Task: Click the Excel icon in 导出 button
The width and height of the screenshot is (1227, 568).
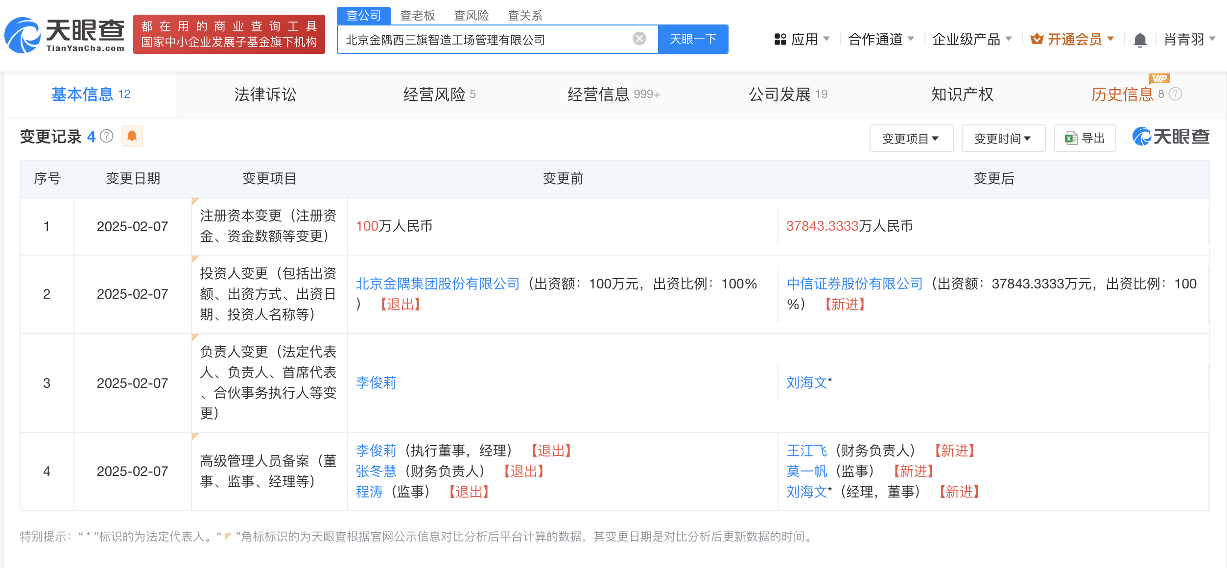Action: 1071,138
